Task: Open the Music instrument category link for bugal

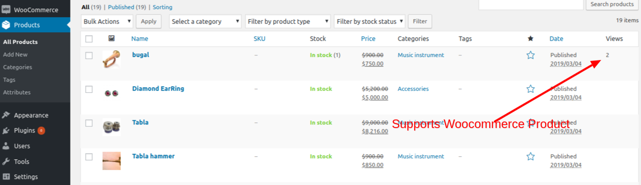Action: point(421,55)
